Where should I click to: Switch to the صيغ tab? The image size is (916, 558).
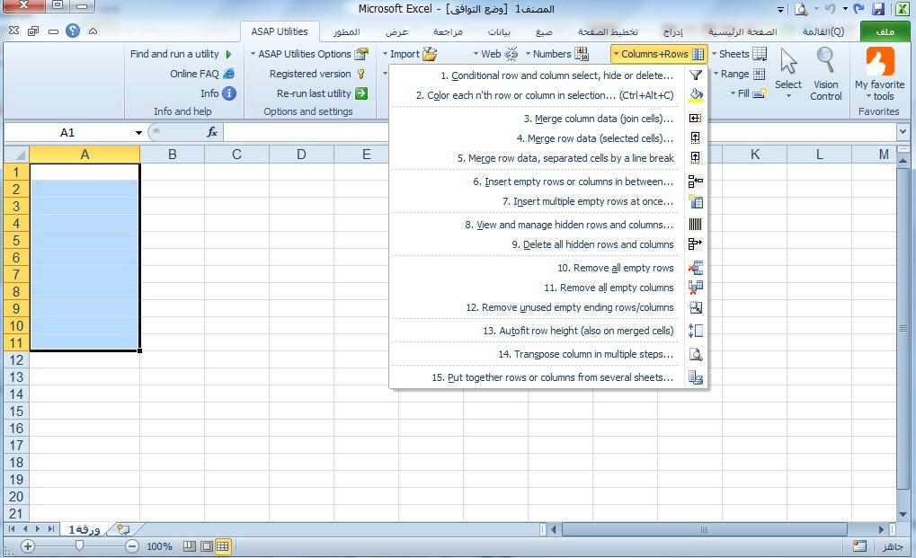click(x=545, y=31)
